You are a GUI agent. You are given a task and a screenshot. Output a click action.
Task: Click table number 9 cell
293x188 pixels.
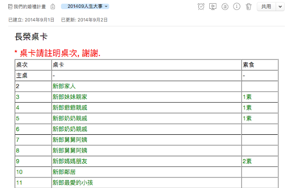[33, 161]
